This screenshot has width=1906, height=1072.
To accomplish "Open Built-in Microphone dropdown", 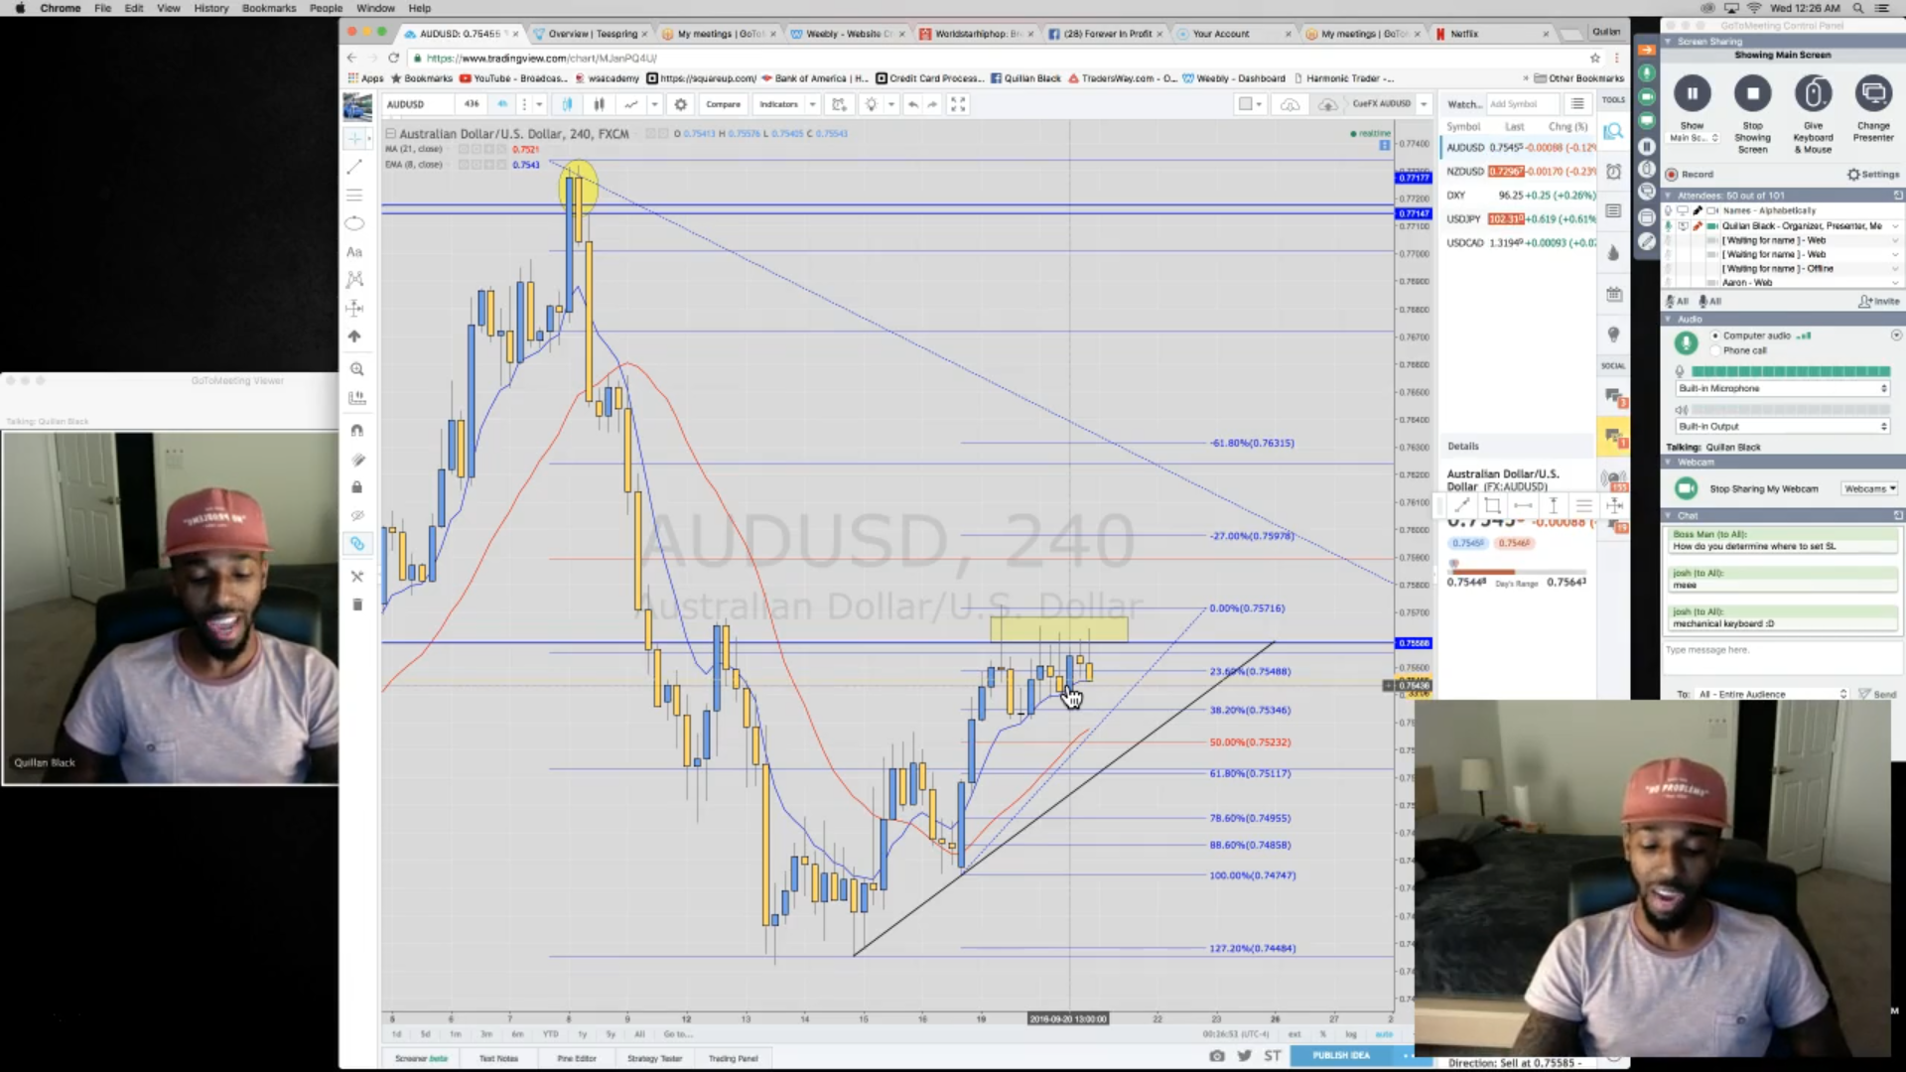I will click(1783, 388).
